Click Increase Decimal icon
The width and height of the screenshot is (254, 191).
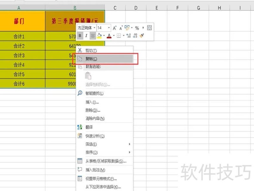point(129,36)
